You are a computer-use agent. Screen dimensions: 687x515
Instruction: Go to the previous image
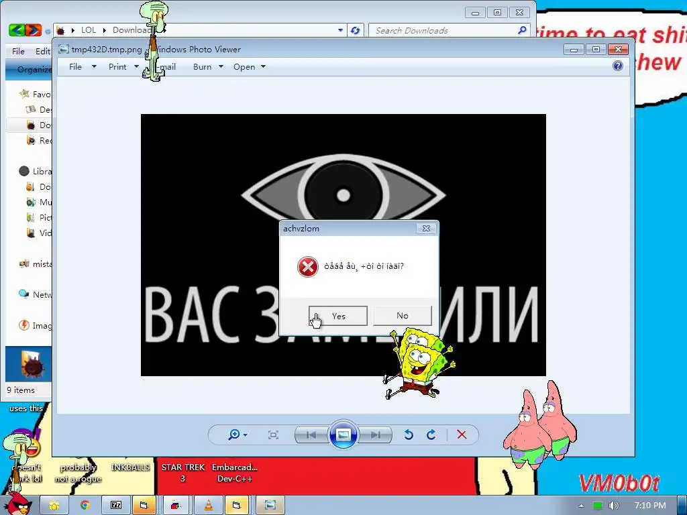tap(311, 435)
